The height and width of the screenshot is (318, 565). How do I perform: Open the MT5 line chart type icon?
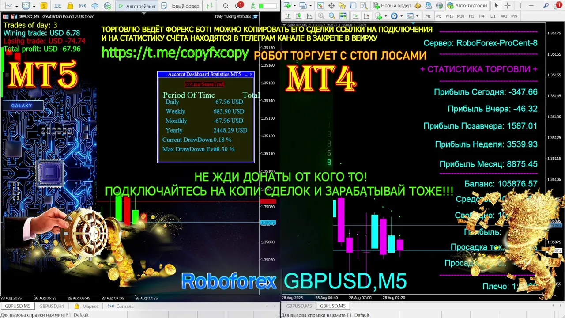pos(8,6)
